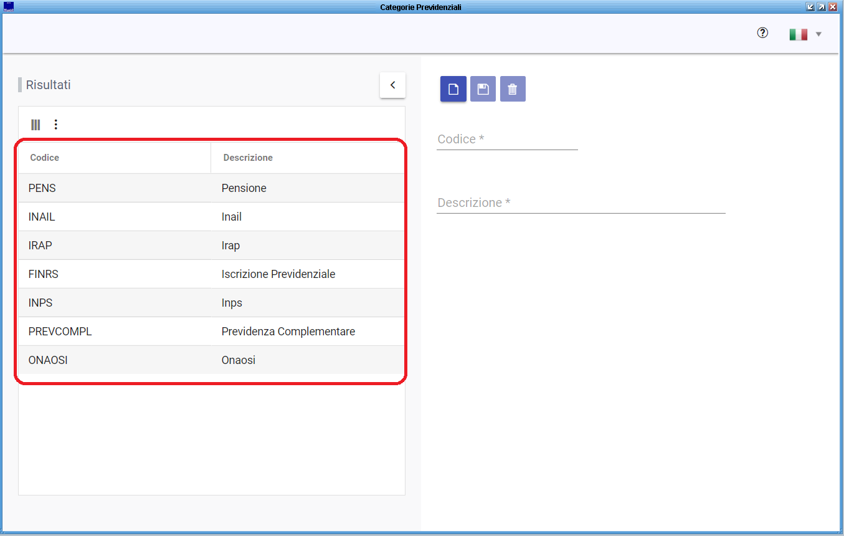The image size is (844, 536).
Task: Select the IRAP code cell
Action: pos(115,246)
